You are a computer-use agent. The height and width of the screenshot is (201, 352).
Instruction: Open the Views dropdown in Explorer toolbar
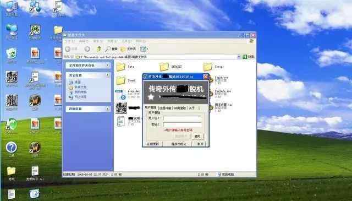pyautogui.click(x=144, y=49)
